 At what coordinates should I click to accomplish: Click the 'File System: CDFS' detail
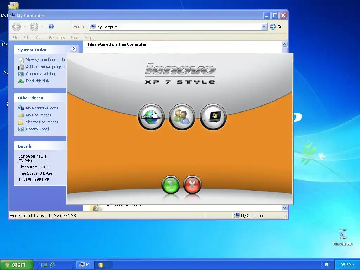(33, 167)
